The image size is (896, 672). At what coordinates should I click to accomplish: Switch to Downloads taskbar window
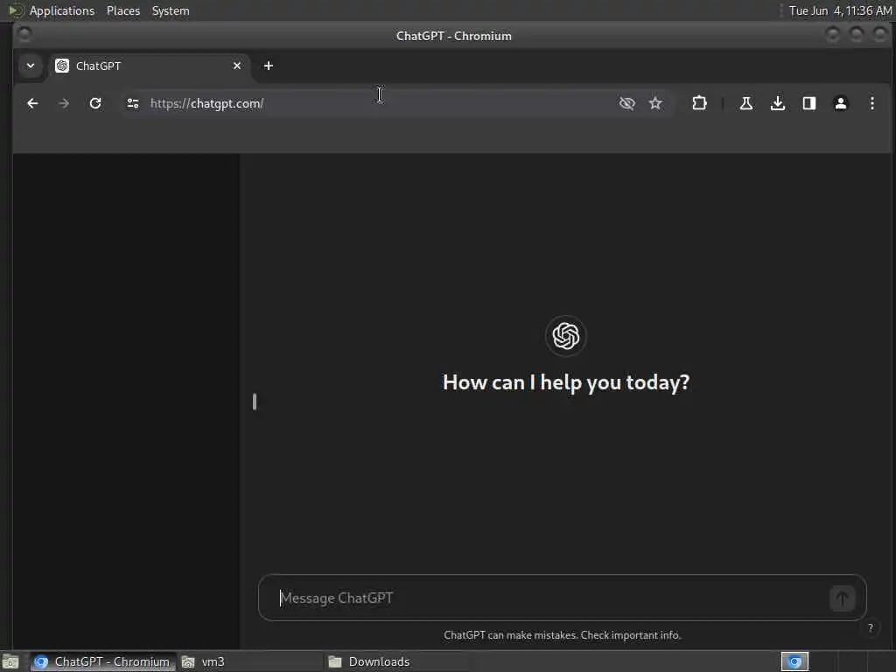tap(398, 661)
